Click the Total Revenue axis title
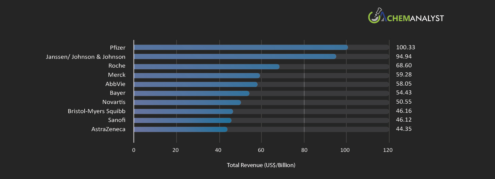The width and height of the screenshot is (495, 179). tap(261, 165)
